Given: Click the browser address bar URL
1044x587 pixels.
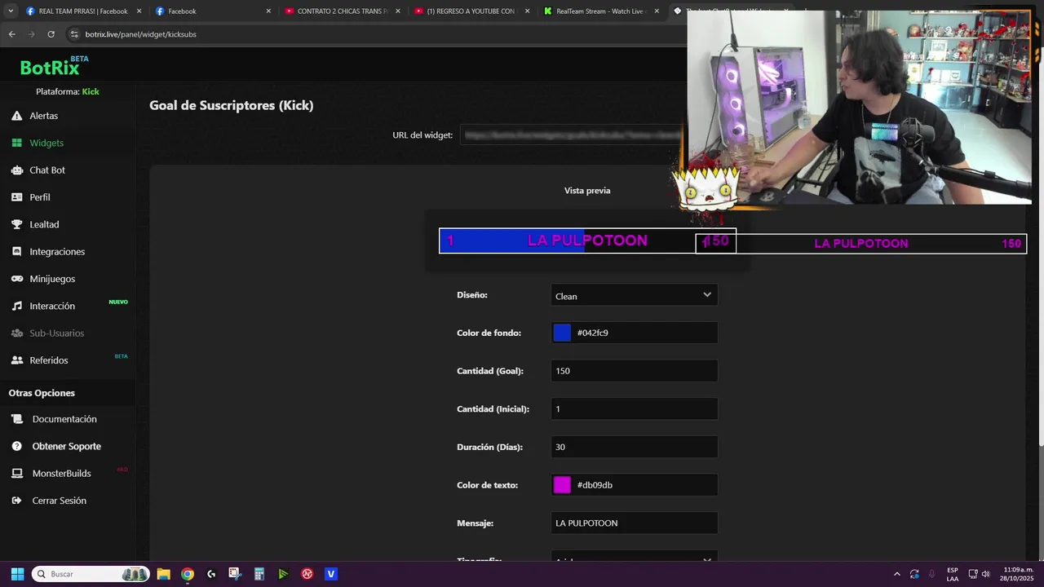Looking at the screenshot, I should coord(141,34).
